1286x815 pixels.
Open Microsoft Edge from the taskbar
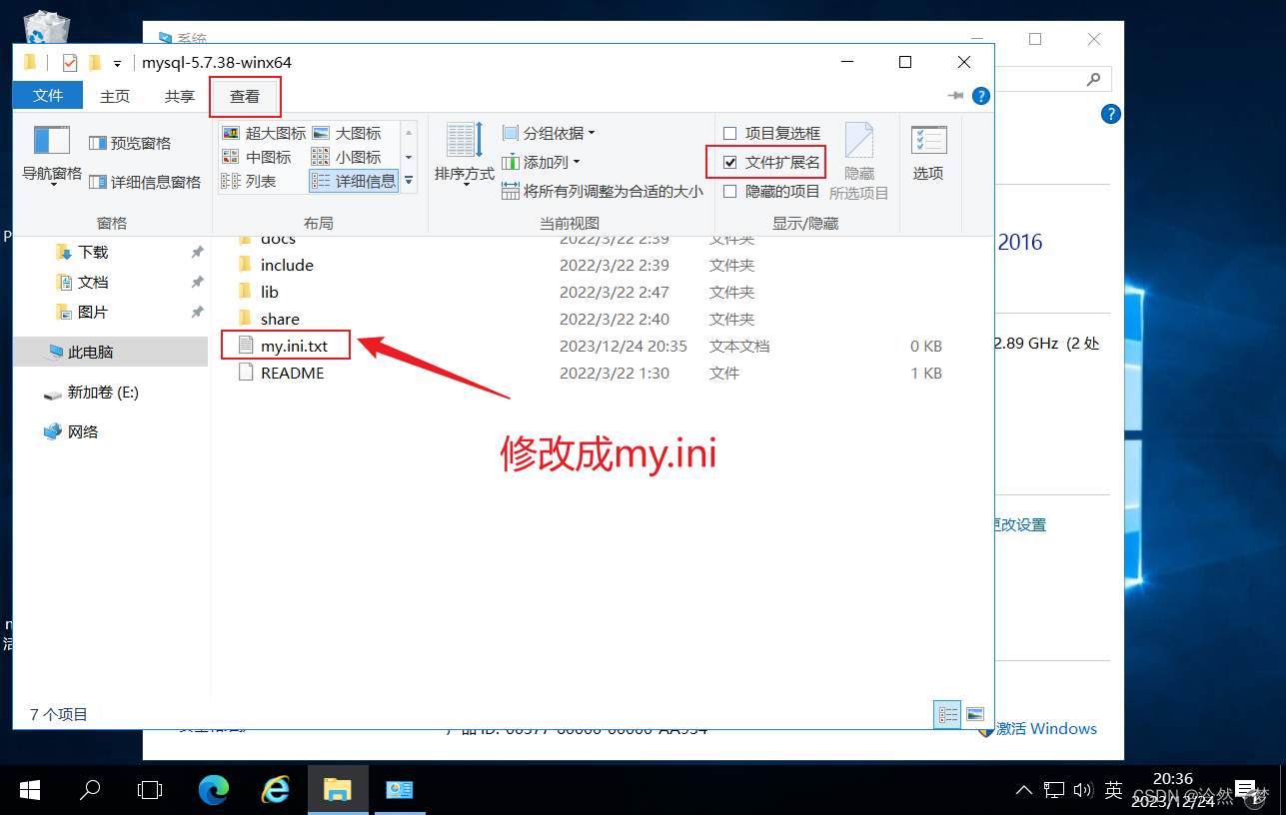pyautogui.click(x=214, y=789)
